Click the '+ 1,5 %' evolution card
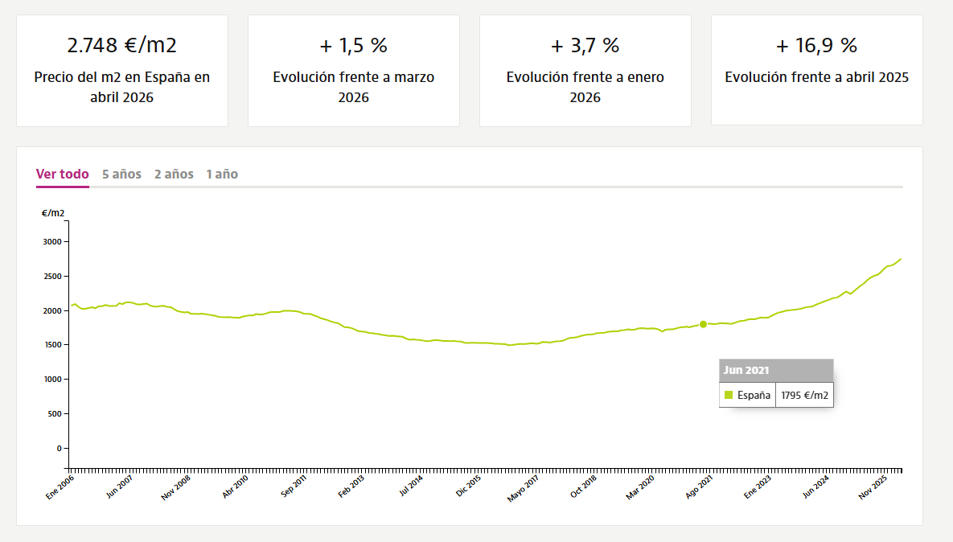 (354, 71)
